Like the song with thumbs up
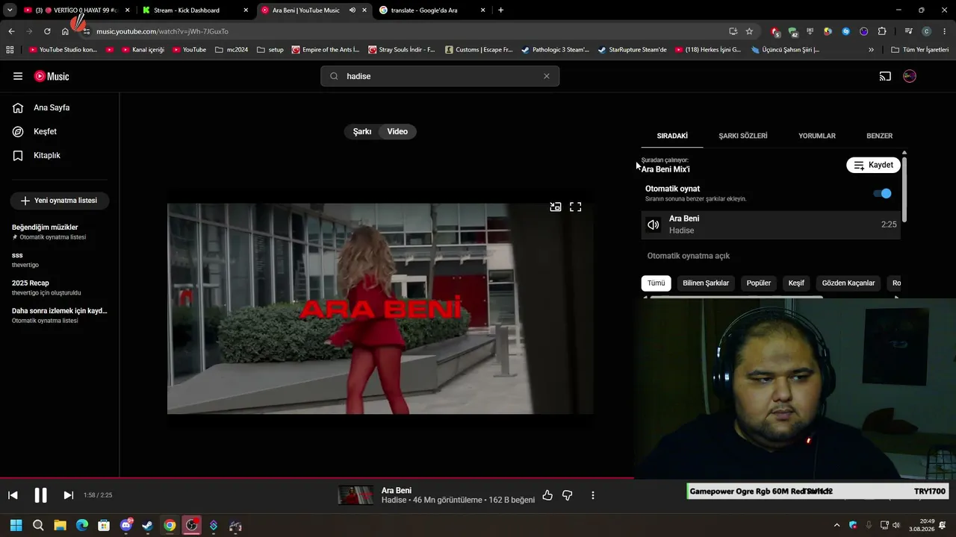The image size is (956, 537). pos(547,495)
